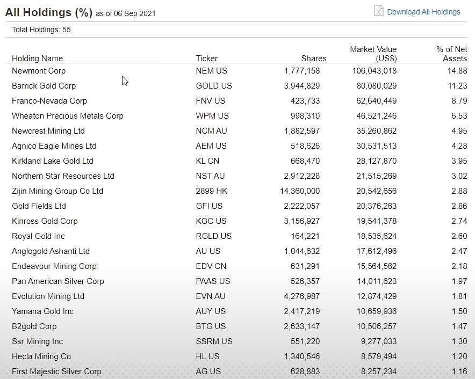
Task: Click the Ticker column header
Action: click(206, 59)
